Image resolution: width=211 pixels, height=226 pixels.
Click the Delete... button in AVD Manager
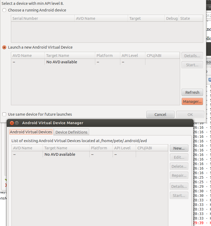(179, 166)
